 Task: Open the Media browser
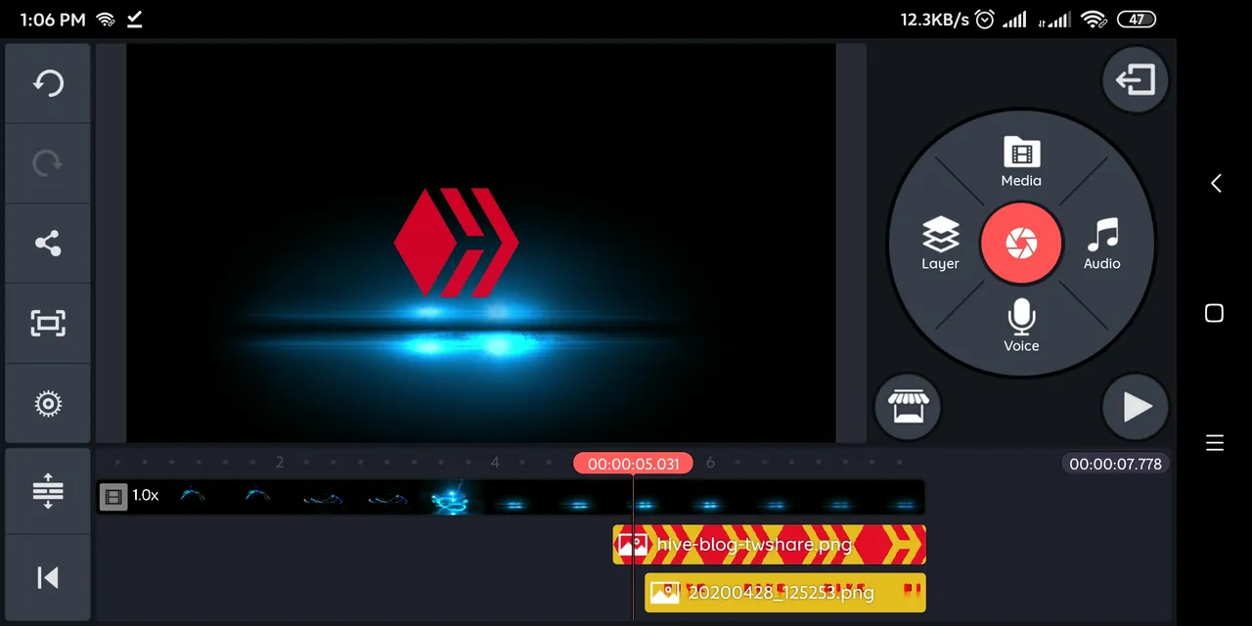[x=1021, y=162]
